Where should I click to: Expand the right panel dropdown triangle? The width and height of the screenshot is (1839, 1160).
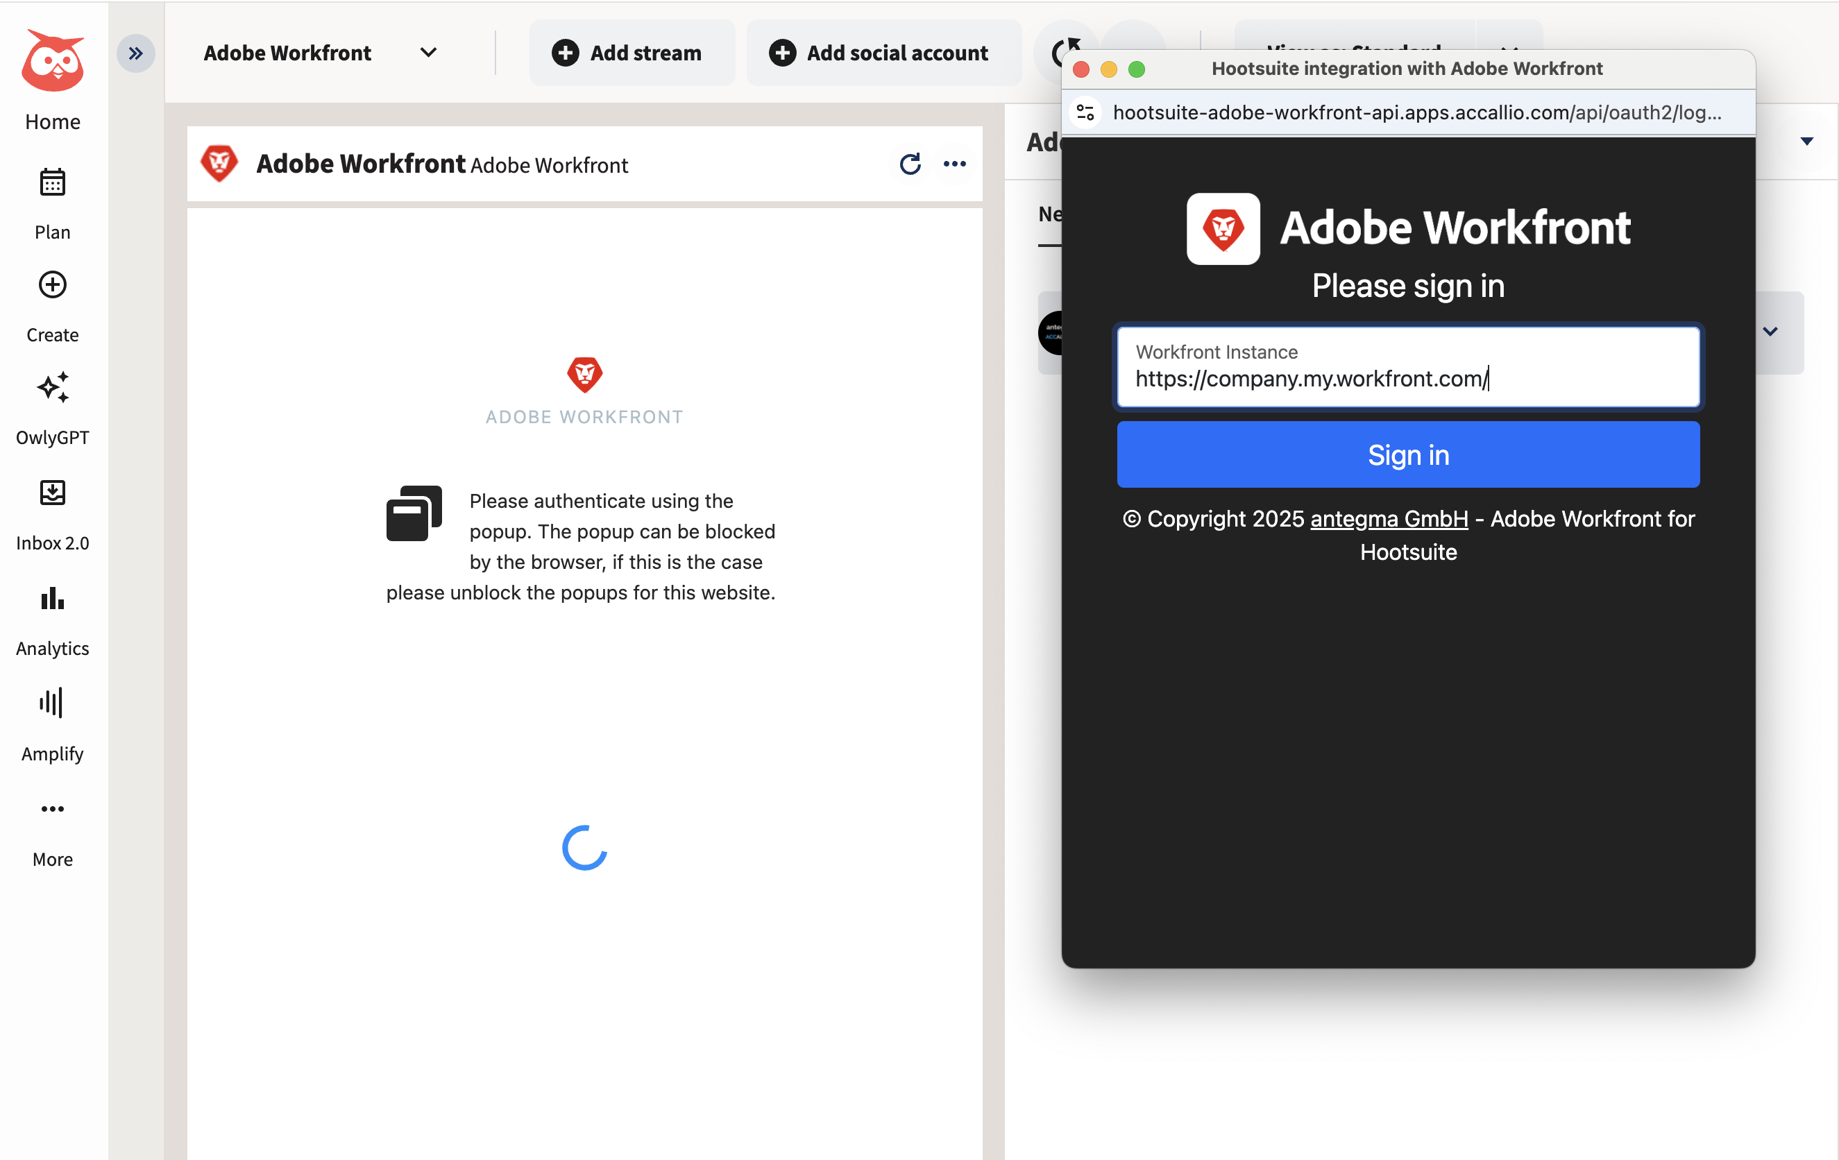[1806, 142]
